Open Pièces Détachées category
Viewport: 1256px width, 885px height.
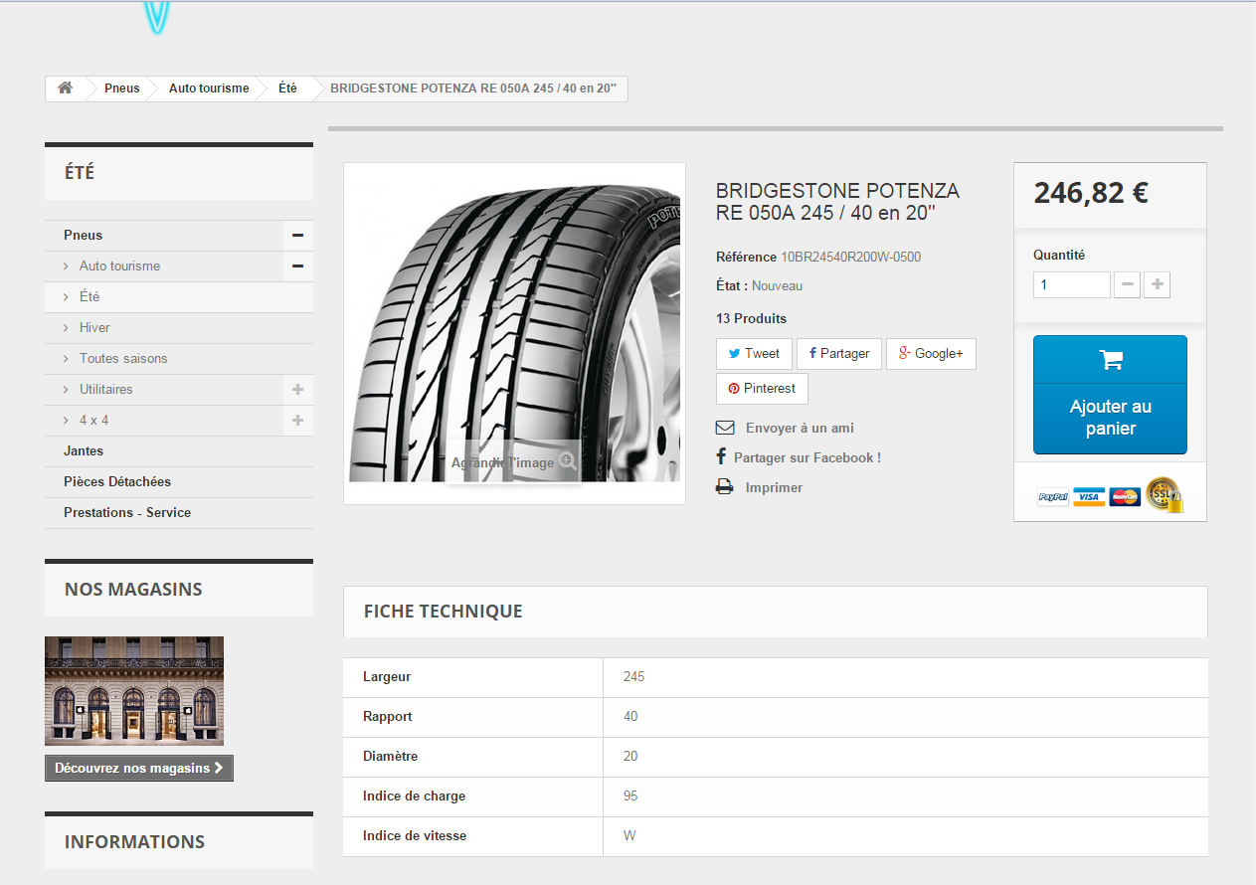tap(117, 482)
